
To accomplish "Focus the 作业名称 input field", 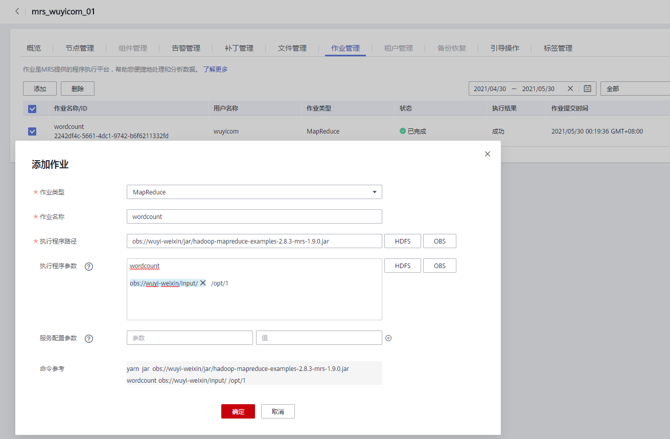I will (x=255, y=216).
